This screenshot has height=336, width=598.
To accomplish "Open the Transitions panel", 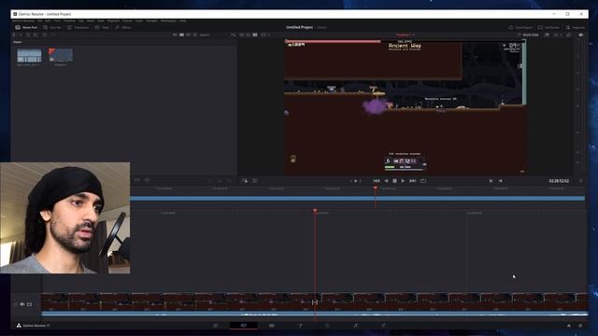I will tap(78, 27).
